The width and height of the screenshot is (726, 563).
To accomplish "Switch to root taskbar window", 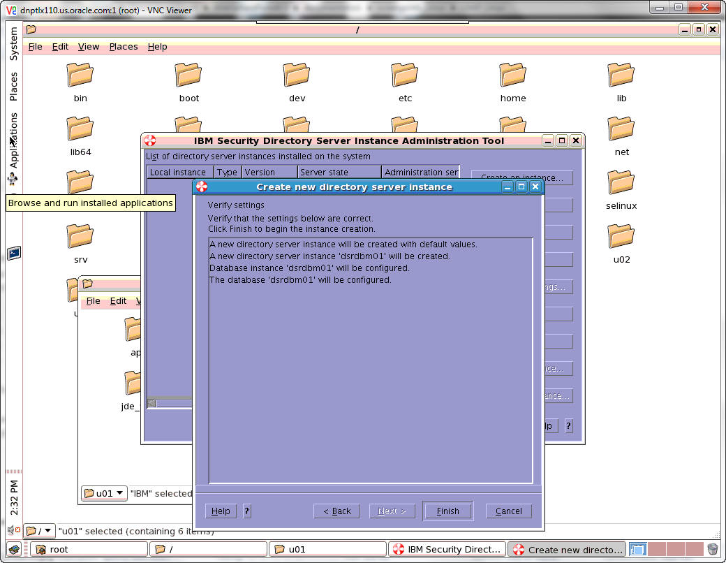I will [x=89, y=550].
